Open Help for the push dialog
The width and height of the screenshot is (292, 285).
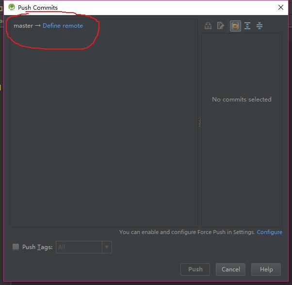266,269
